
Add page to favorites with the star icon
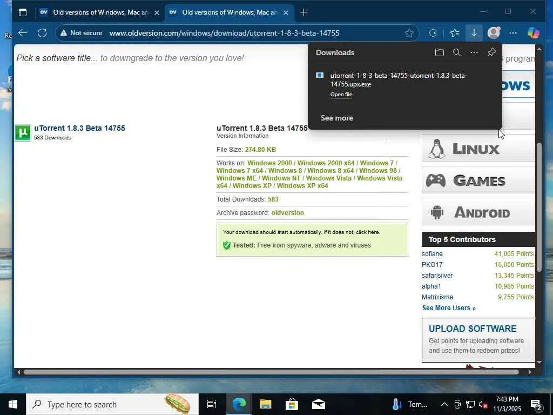point(409,33)
